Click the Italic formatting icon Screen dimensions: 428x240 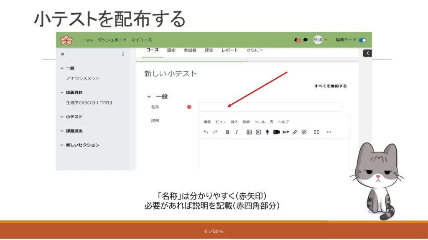coord(237,132)
